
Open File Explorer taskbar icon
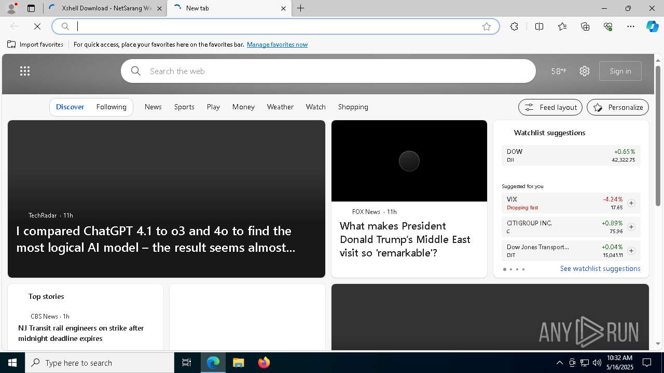point(238,363)
